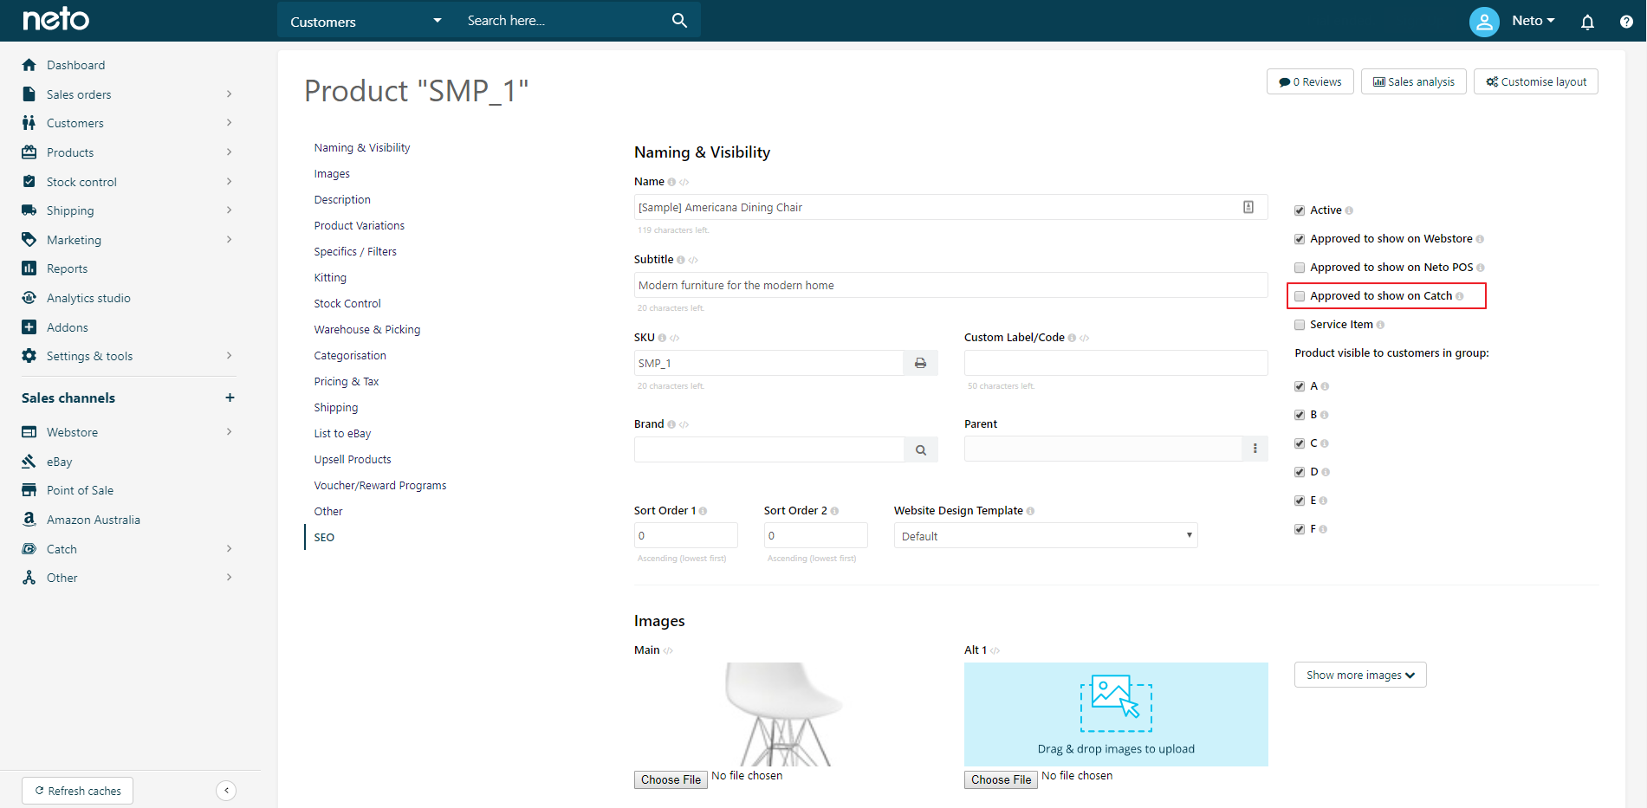Click the Sales orders document icon
Image resolution: width=1647 pixels, height=808 pixels.
29,94
